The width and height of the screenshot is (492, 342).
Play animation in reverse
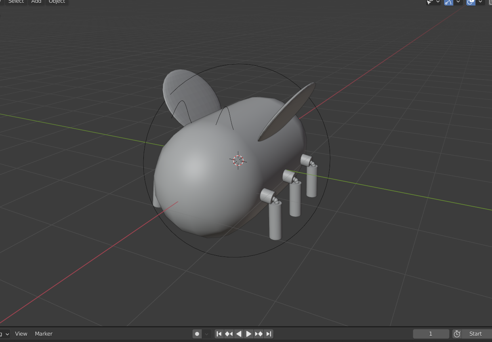pyautogui.click(x=239, y=334)
